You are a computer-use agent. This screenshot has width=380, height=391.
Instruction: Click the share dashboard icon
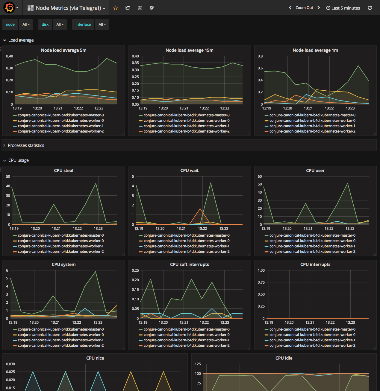128,8
